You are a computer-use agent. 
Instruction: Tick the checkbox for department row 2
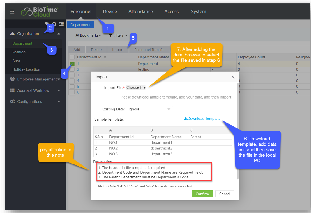(72, 69)
